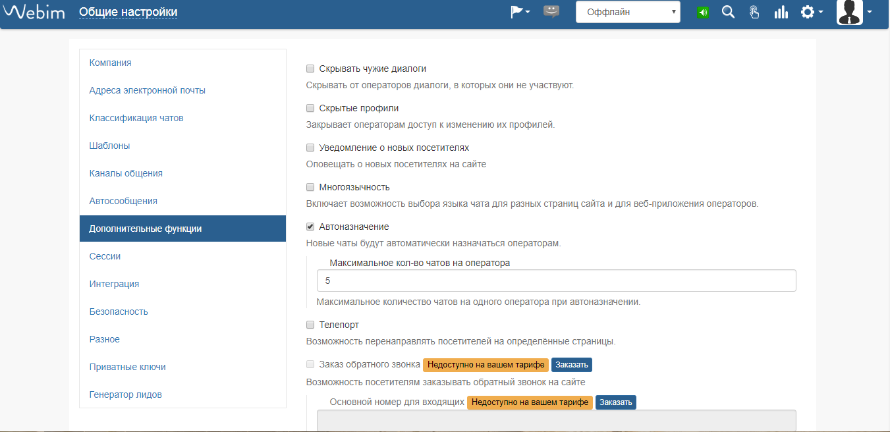The image size is (890, 432).
Task: Toggle the green sound icon
Action: (x=703, y=12)
